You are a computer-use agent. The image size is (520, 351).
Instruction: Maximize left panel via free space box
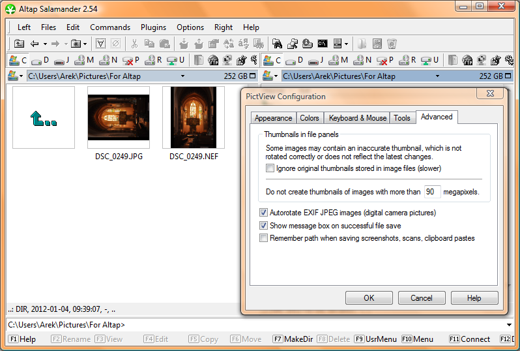click(x=253, y=76)
